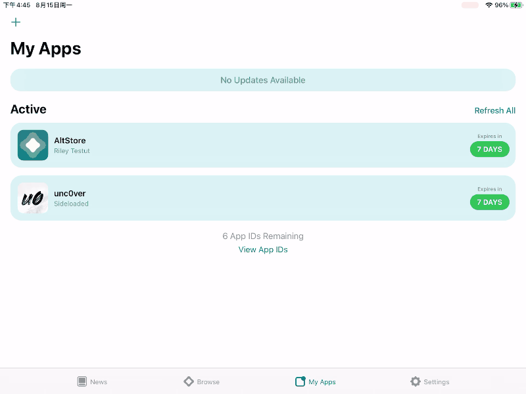This screenshot has width=526, height=394.
Task: Tap the 96% battery percentage
Action: pyautogui.click(x=501, y=5)
